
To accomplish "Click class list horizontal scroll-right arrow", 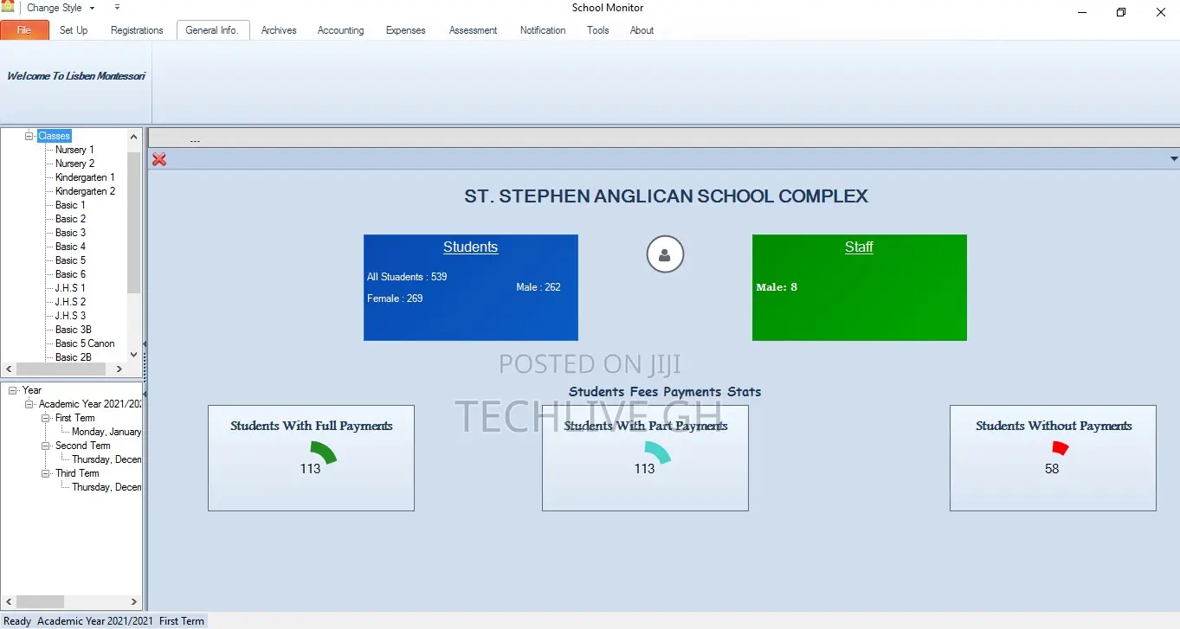I will coord(121,369).
